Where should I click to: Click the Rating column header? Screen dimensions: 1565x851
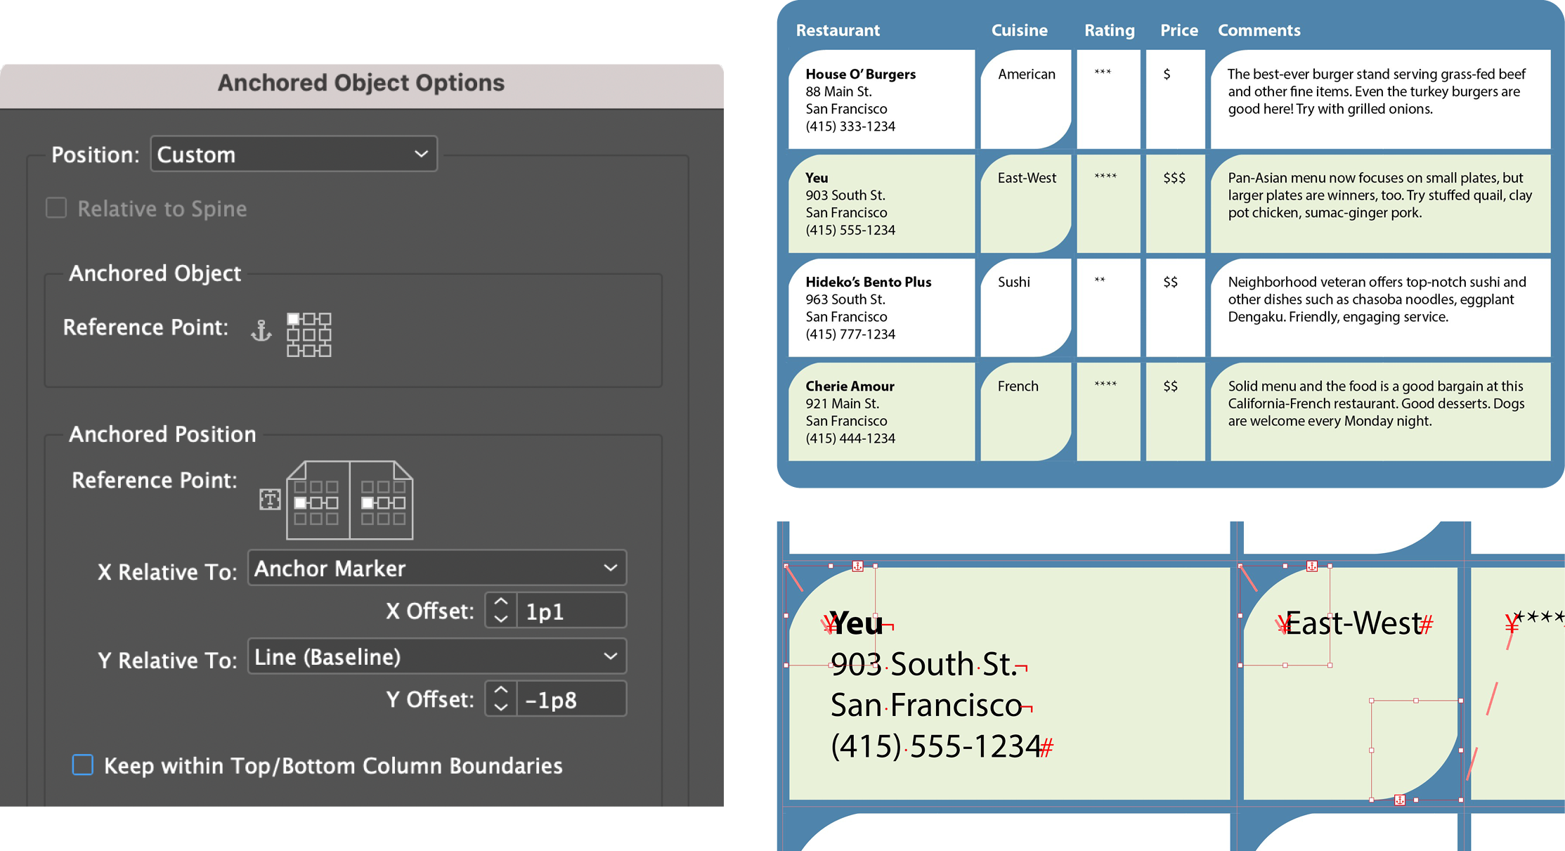coord(1110,30)
